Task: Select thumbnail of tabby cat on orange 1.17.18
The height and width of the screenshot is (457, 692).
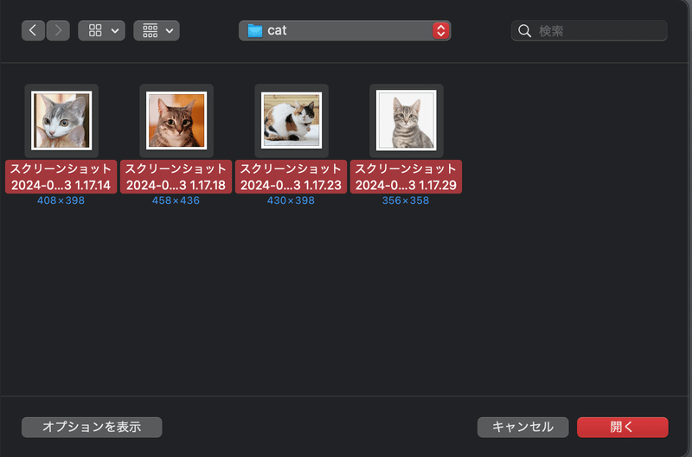Action: pos(176,120)
